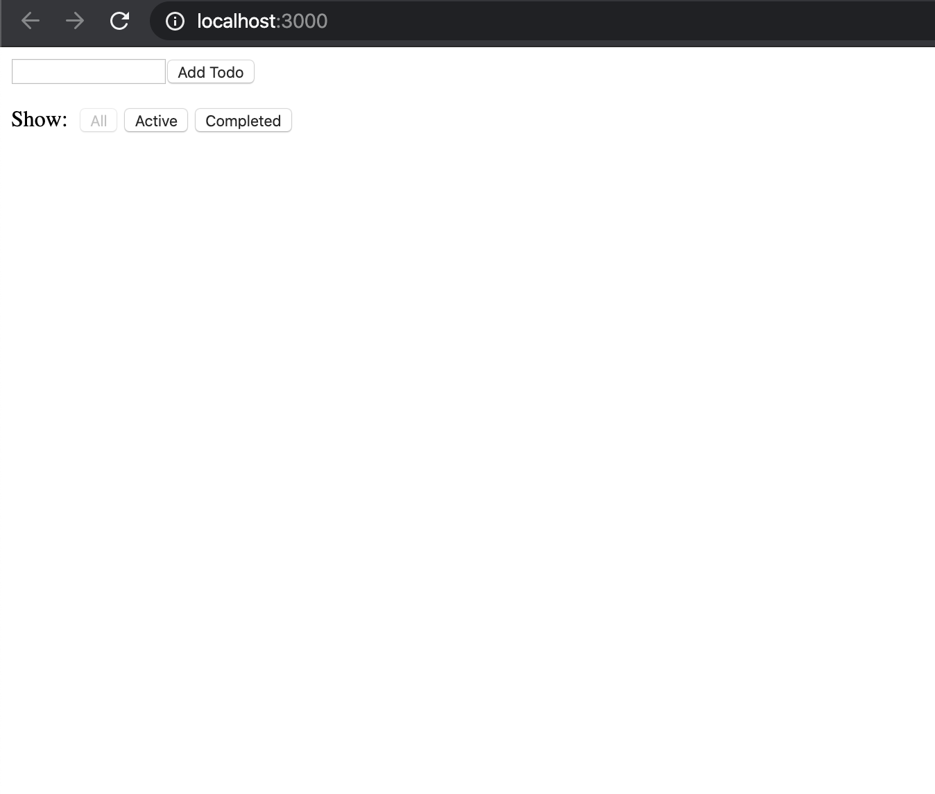Open the site information icon

pos(175,22)
